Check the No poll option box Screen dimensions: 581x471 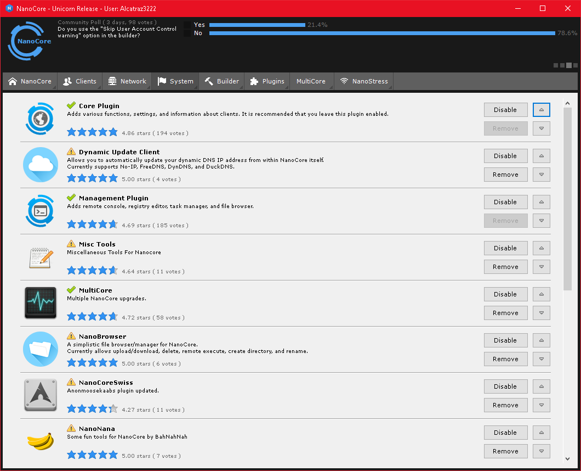187,33
